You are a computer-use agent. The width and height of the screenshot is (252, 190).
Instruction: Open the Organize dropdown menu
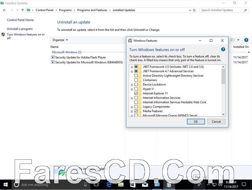click(60, 40)
